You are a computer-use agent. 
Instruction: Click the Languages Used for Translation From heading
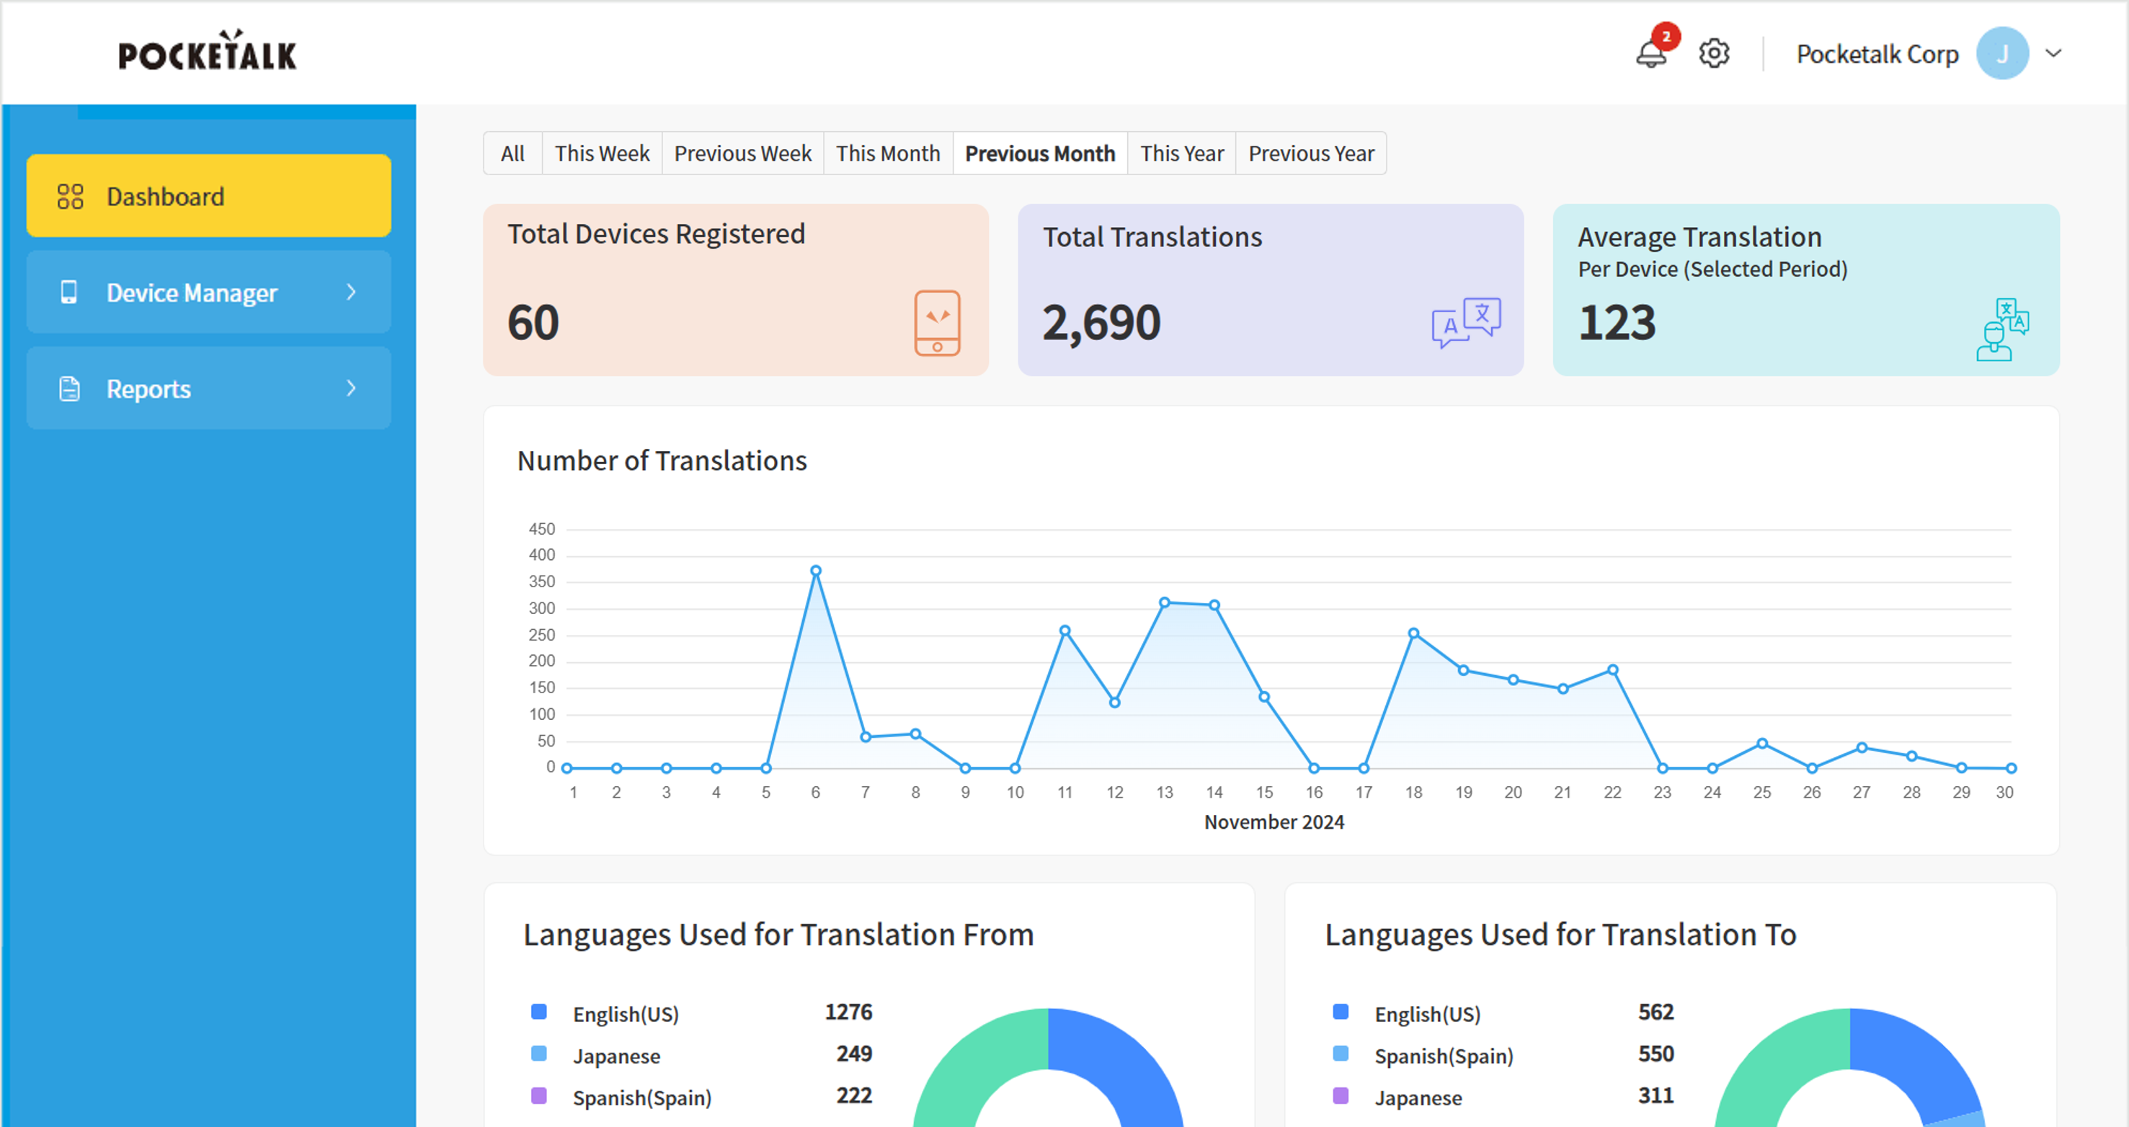[778, 935]
